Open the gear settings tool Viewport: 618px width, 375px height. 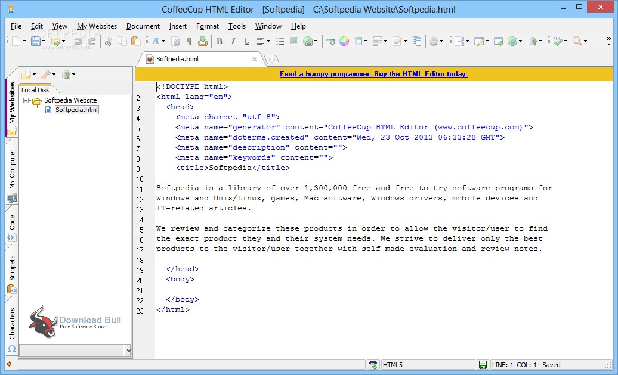434,41
